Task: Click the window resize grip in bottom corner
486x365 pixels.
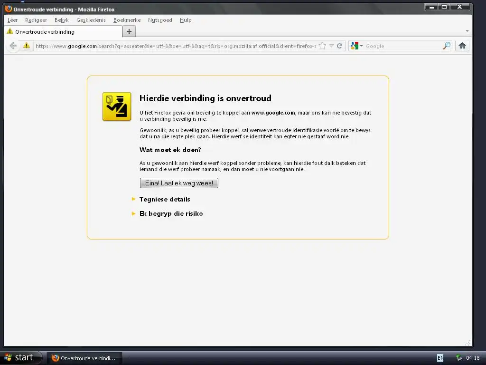Action: 468,343
